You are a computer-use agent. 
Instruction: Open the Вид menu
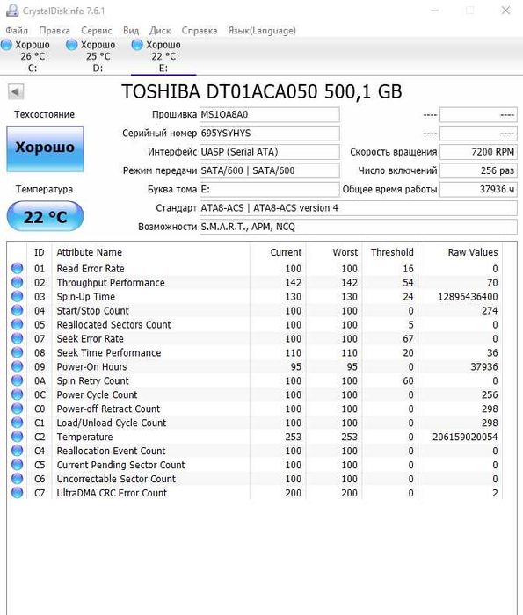131,30
